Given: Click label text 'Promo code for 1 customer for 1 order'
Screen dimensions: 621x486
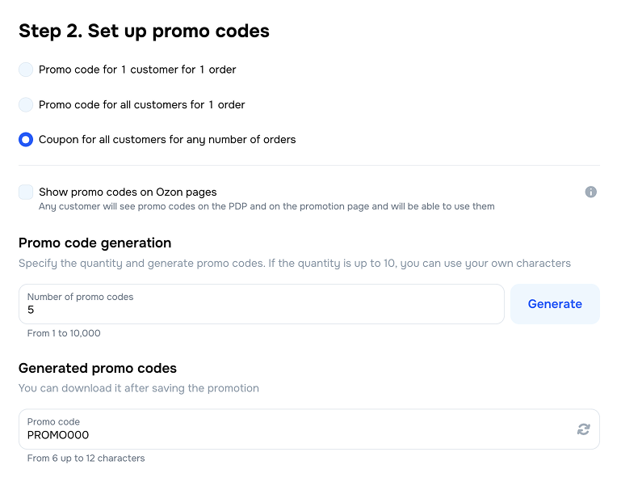Looking at the screenshot, I should [137, 70].
